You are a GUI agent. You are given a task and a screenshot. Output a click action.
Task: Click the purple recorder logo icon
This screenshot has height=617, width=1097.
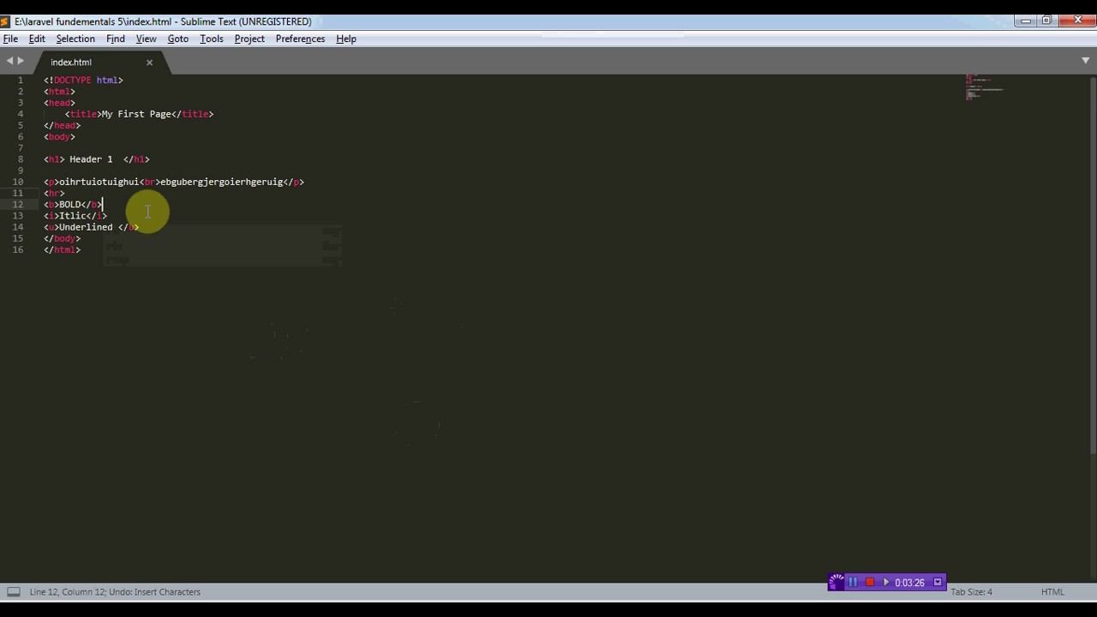click(836, 583)
